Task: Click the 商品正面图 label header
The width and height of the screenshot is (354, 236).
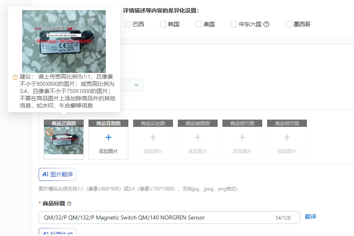Action: click(64, 123)
